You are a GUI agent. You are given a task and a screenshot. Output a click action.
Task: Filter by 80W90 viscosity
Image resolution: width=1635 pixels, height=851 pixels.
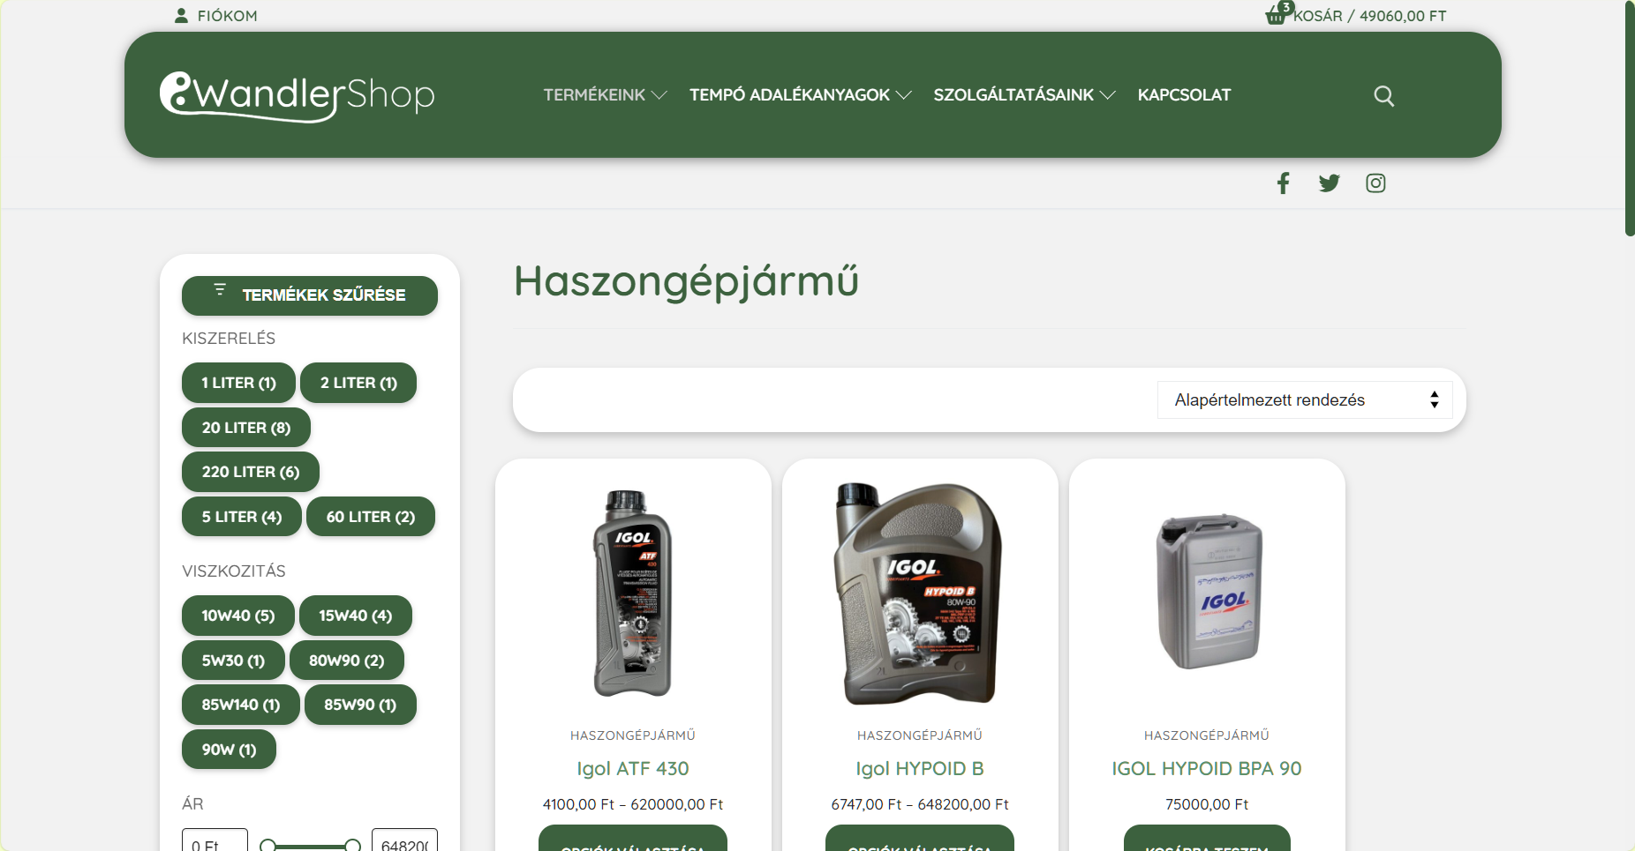tap(347, 661)
